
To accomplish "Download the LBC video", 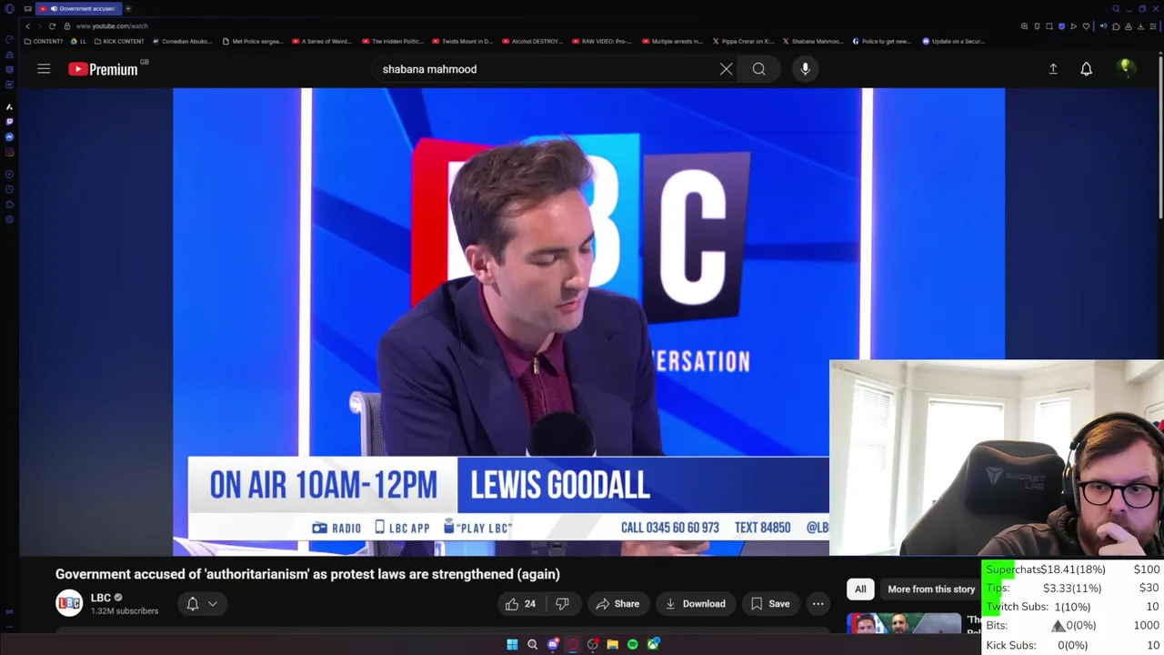I will click(696, 604).
